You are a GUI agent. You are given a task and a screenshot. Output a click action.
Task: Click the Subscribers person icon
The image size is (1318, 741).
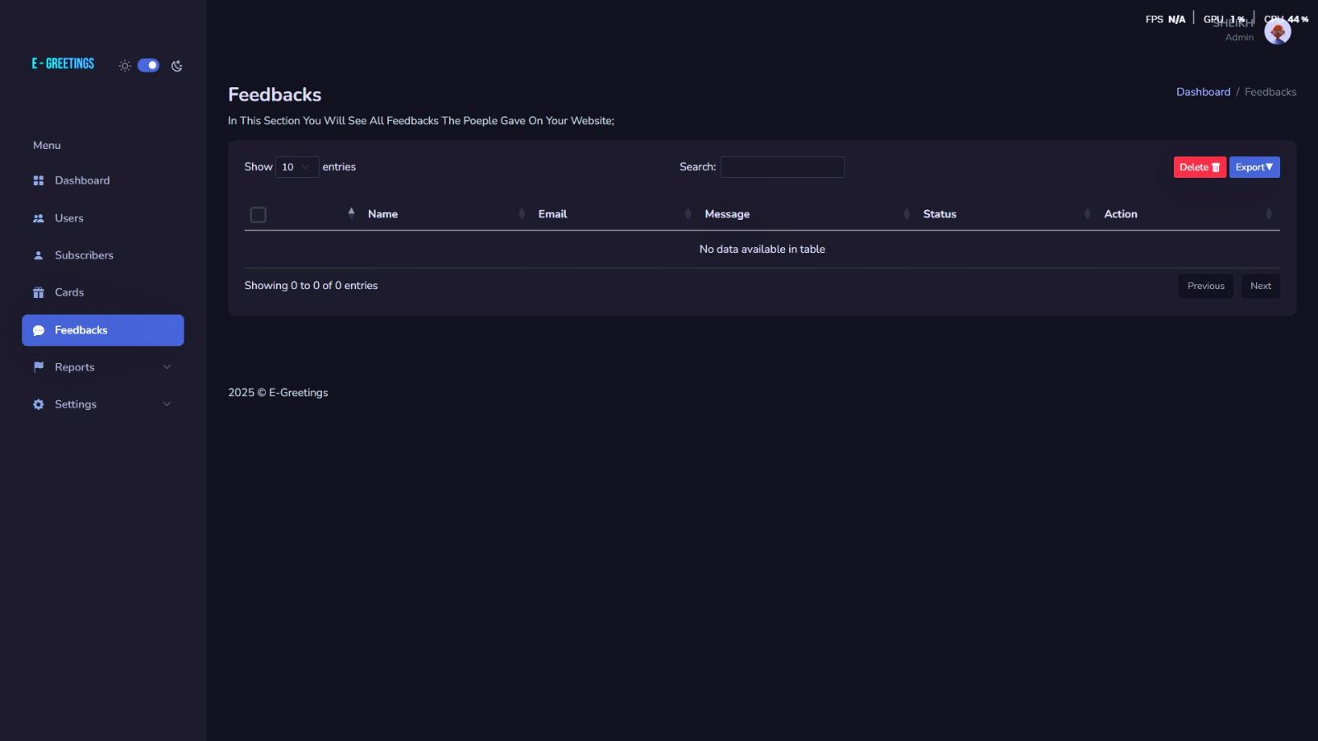(x=38, y=255)
